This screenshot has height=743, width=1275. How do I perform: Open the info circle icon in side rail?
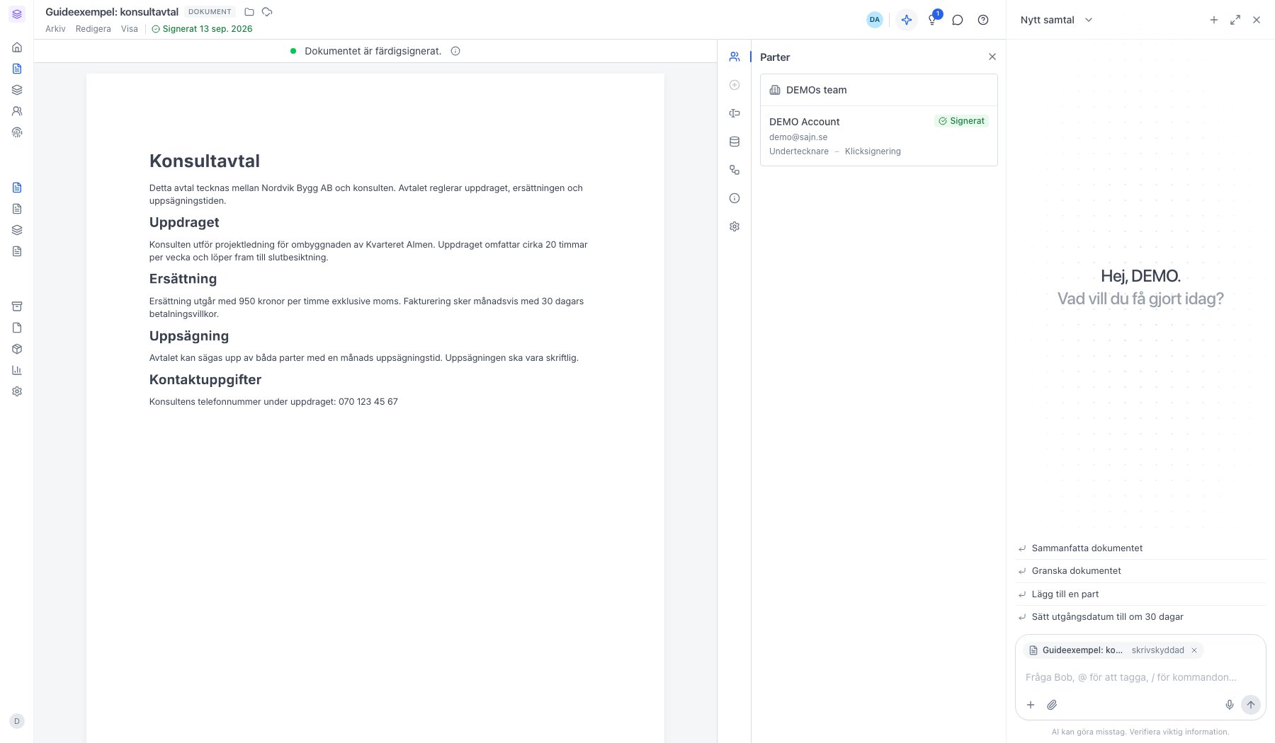coord(735,198)
